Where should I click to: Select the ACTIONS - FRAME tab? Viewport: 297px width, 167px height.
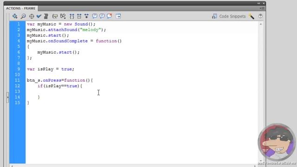pyautogui.click(x=20, y=8)
